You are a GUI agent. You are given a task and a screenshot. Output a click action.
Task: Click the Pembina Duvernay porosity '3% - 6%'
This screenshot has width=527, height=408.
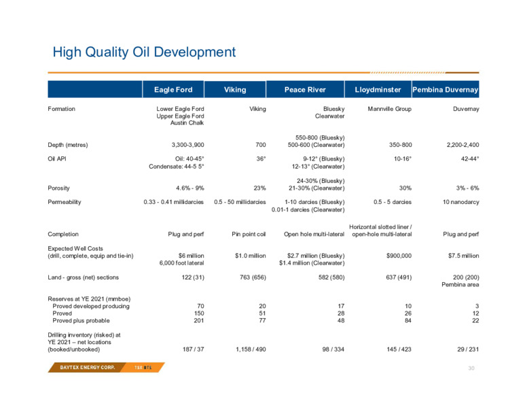coord(467,188)
